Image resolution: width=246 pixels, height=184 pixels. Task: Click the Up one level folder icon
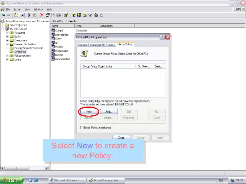(x=16, y=15)
